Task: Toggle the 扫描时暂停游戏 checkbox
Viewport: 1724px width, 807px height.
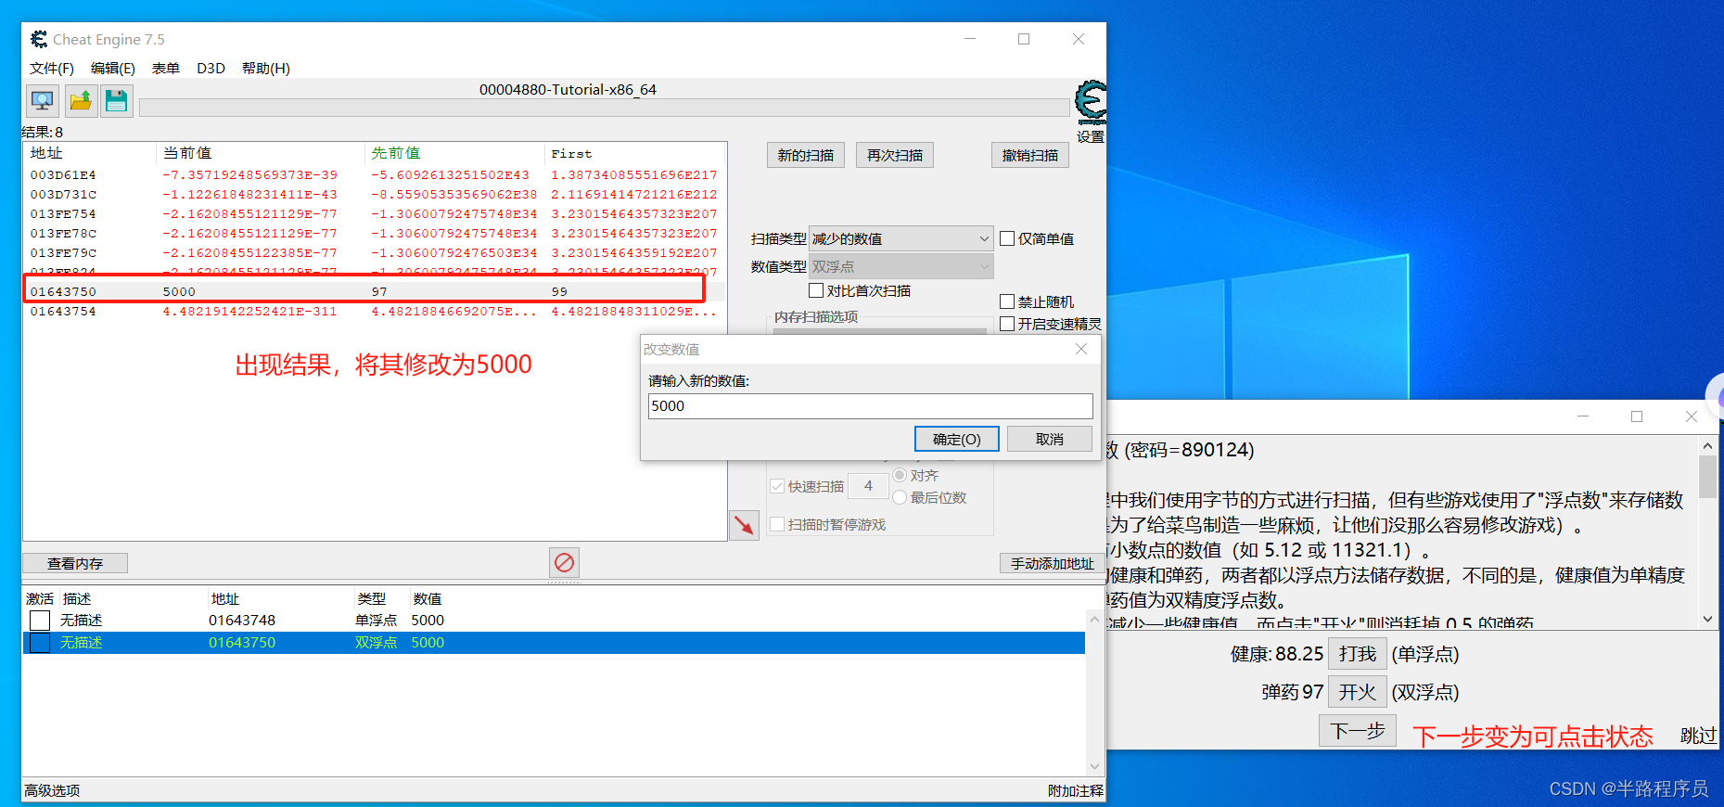Action: pyautogui.click(x=777, y=524)
